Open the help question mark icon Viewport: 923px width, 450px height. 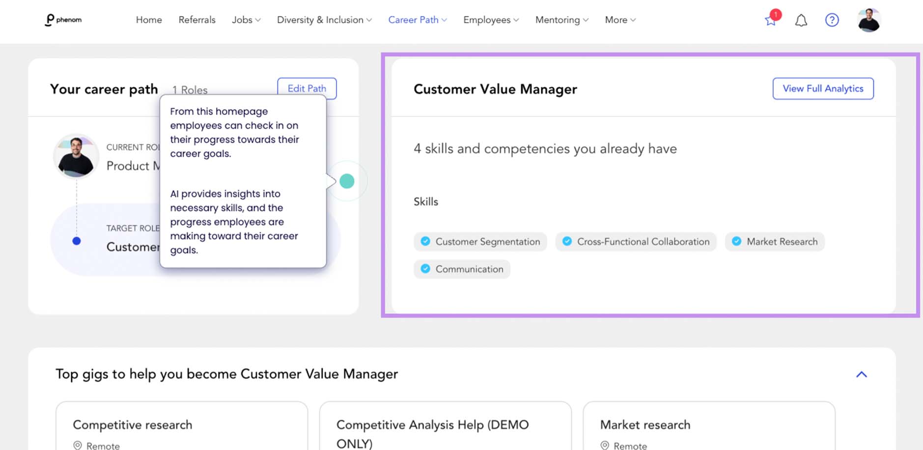pyautogui.click(x=832, y=20)
